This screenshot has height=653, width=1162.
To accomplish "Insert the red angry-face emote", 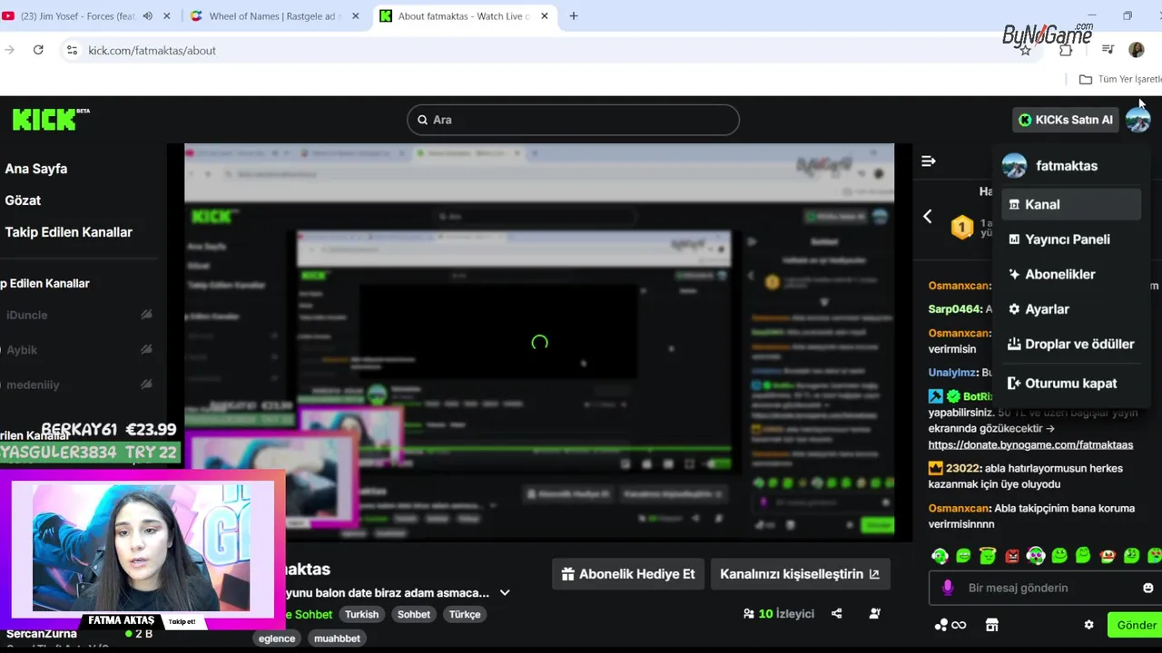I will [x=1012, y=555].
